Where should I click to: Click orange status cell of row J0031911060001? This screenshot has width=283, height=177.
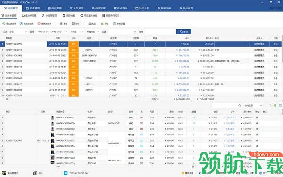click(74, 78)
